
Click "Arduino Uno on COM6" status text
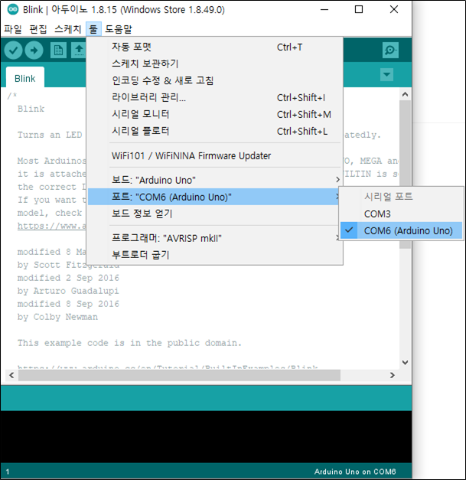coord(355,472)
